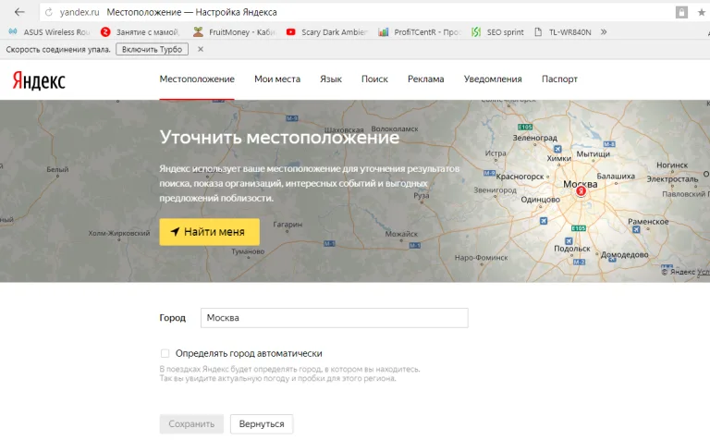Open the lock-shaped protection icon in the address bar
Screen dimensions: 710x440
click(681, 12)
